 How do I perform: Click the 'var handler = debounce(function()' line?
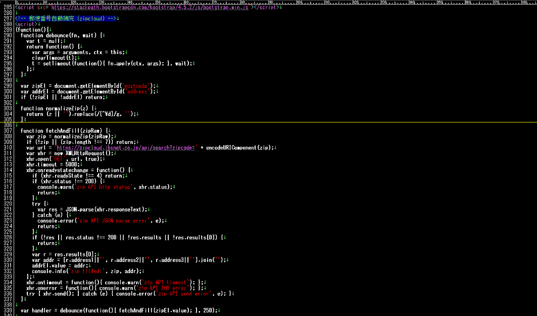click(x=120, y=310)
